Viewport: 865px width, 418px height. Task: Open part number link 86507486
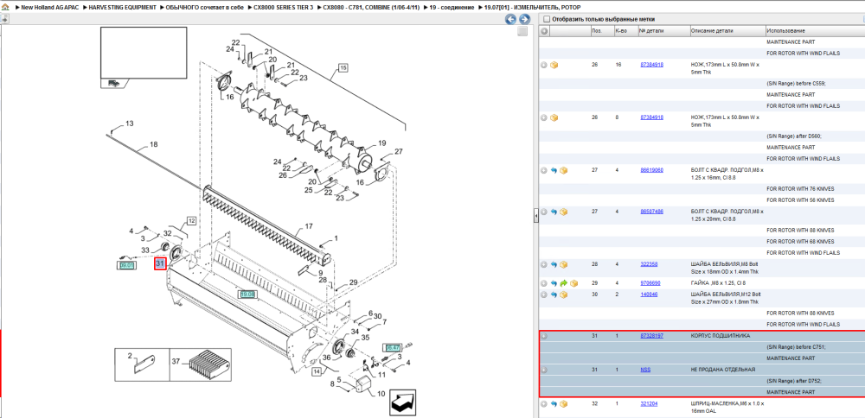pyautogui.click(x=651, y=212)
